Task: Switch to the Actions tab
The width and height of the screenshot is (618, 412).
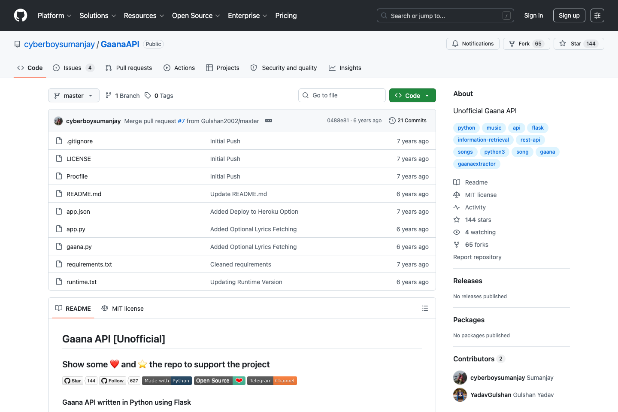Action: click(179, 67)
